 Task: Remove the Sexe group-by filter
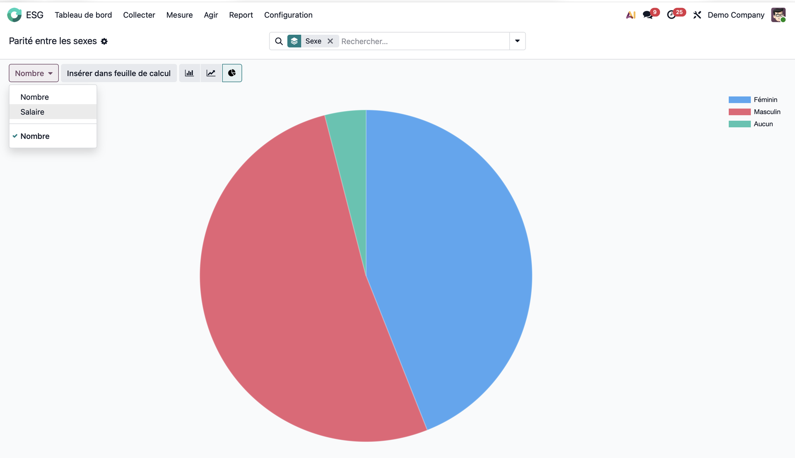click(330, 41)
